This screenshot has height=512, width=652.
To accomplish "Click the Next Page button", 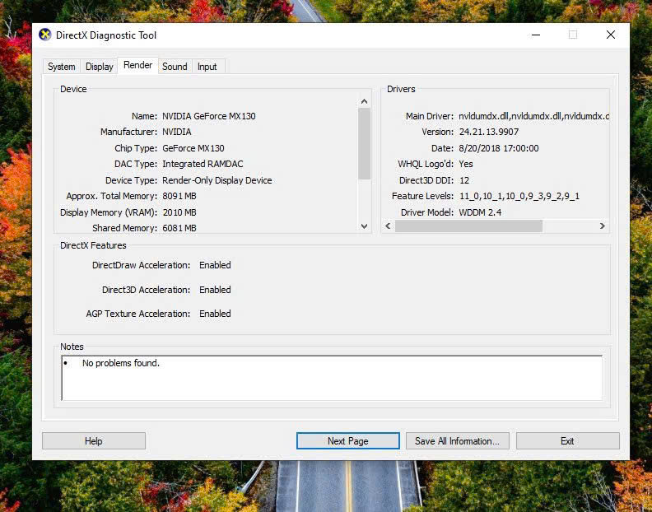I will (348, 441).
